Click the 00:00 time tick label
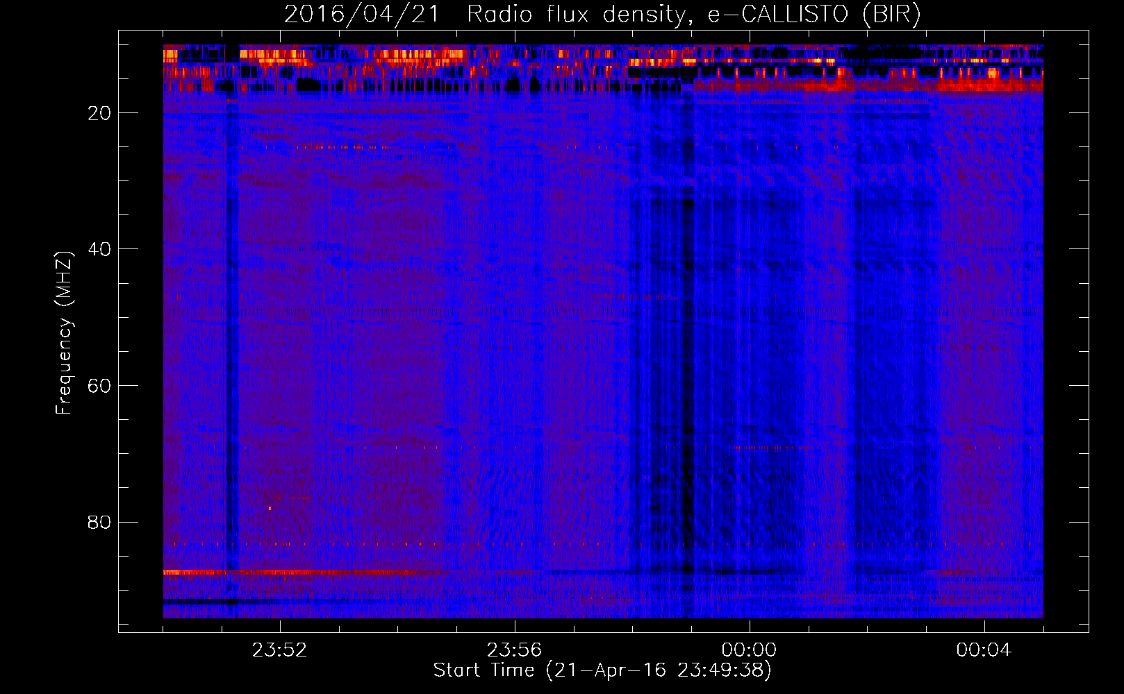 coord(749,650)
